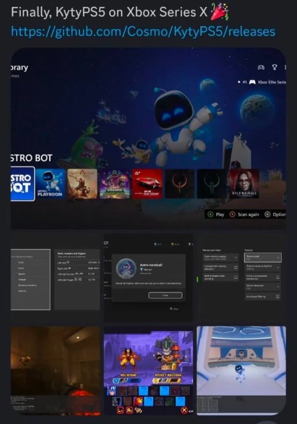Toggle the Anisotropic filtering checkbox
Screen dimensions: 297x424
(278, 297)
